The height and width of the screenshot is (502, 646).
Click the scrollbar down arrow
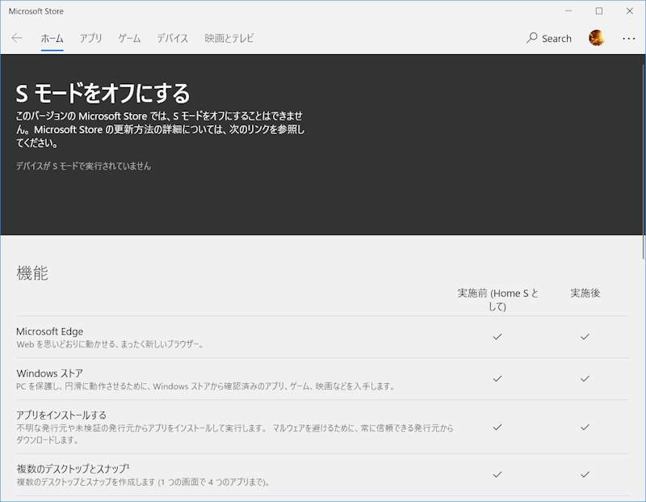pyautogui.click(x=641, y=496)
